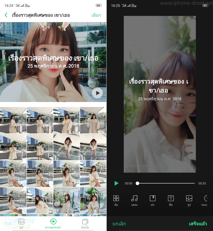Click the header title เรื่องราวสุดพิเศษของ เขา/เธอ
The height and width of the screenshot is (231, 213).
(41, 15)
